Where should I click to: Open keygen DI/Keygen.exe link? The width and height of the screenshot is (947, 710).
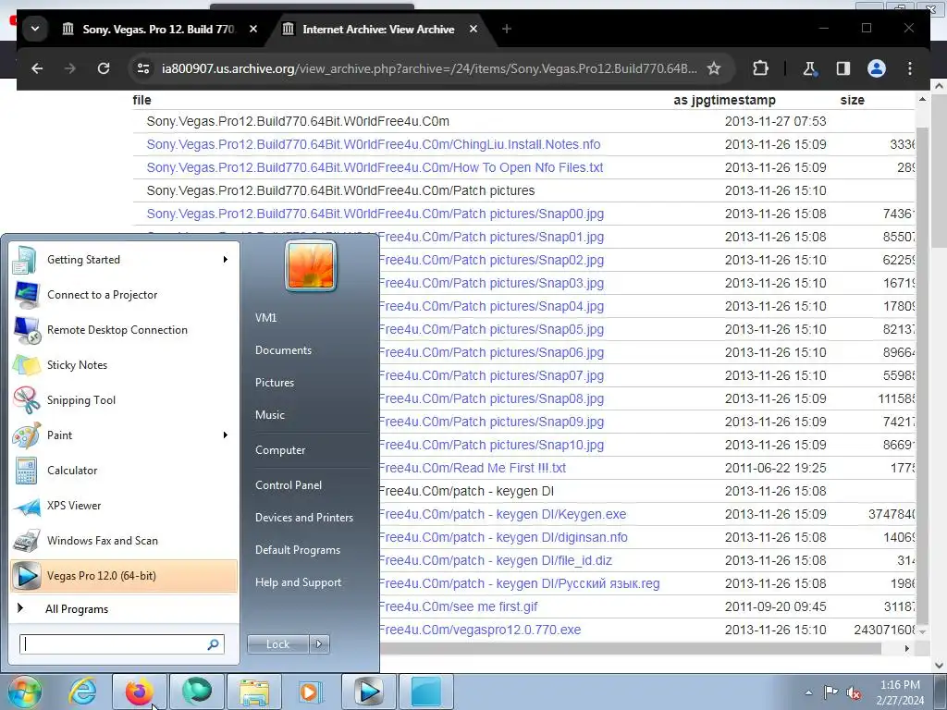502,514
